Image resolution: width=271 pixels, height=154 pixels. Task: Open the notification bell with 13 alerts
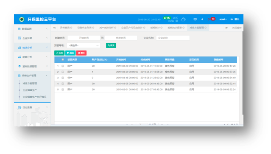click(211, 19)
